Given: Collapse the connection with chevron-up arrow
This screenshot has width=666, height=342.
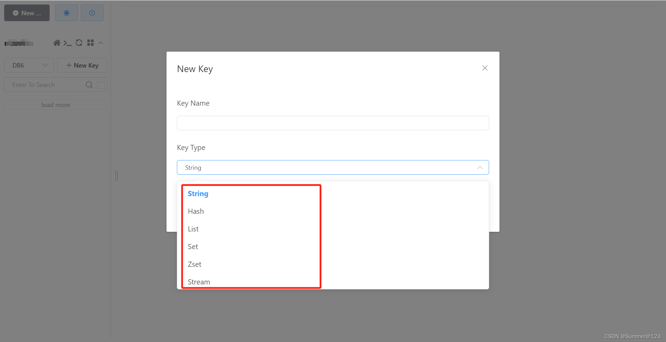Looking at the screenshot, I should [x=101, y=43].
